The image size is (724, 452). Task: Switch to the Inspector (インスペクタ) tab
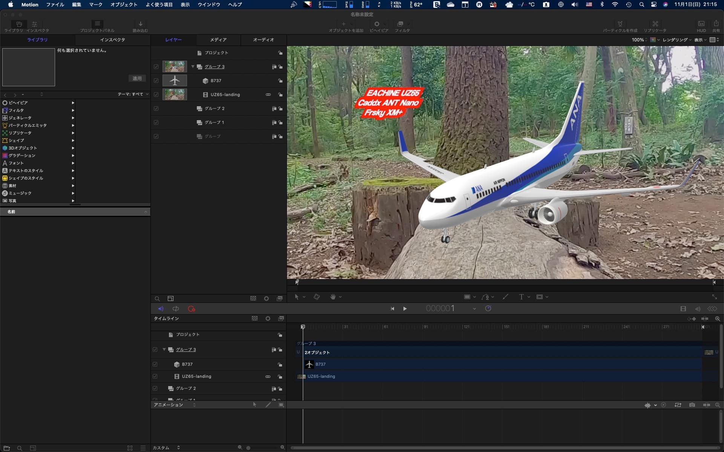[x=112, y=40]
